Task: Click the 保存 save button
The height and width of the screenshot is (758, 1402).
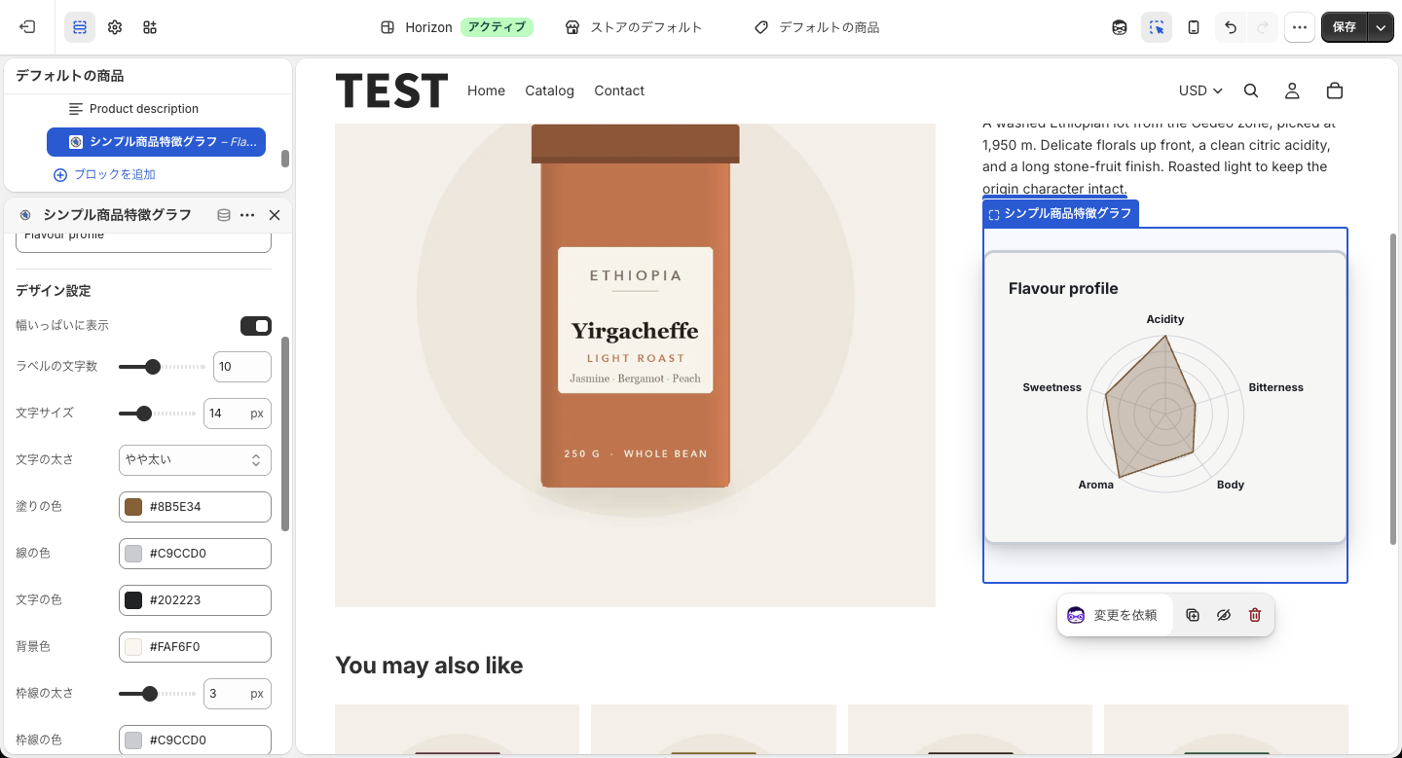Action: pyautogui.click(x=1345, y=27)
